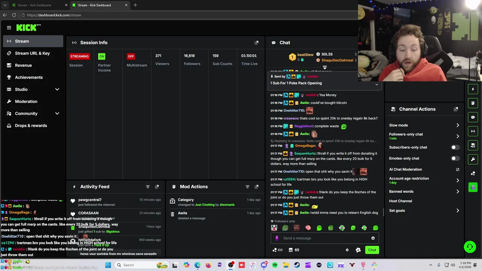Filter the Activity Feed list
This screenshot has width=482, height=271.
[x=148, y=187]
